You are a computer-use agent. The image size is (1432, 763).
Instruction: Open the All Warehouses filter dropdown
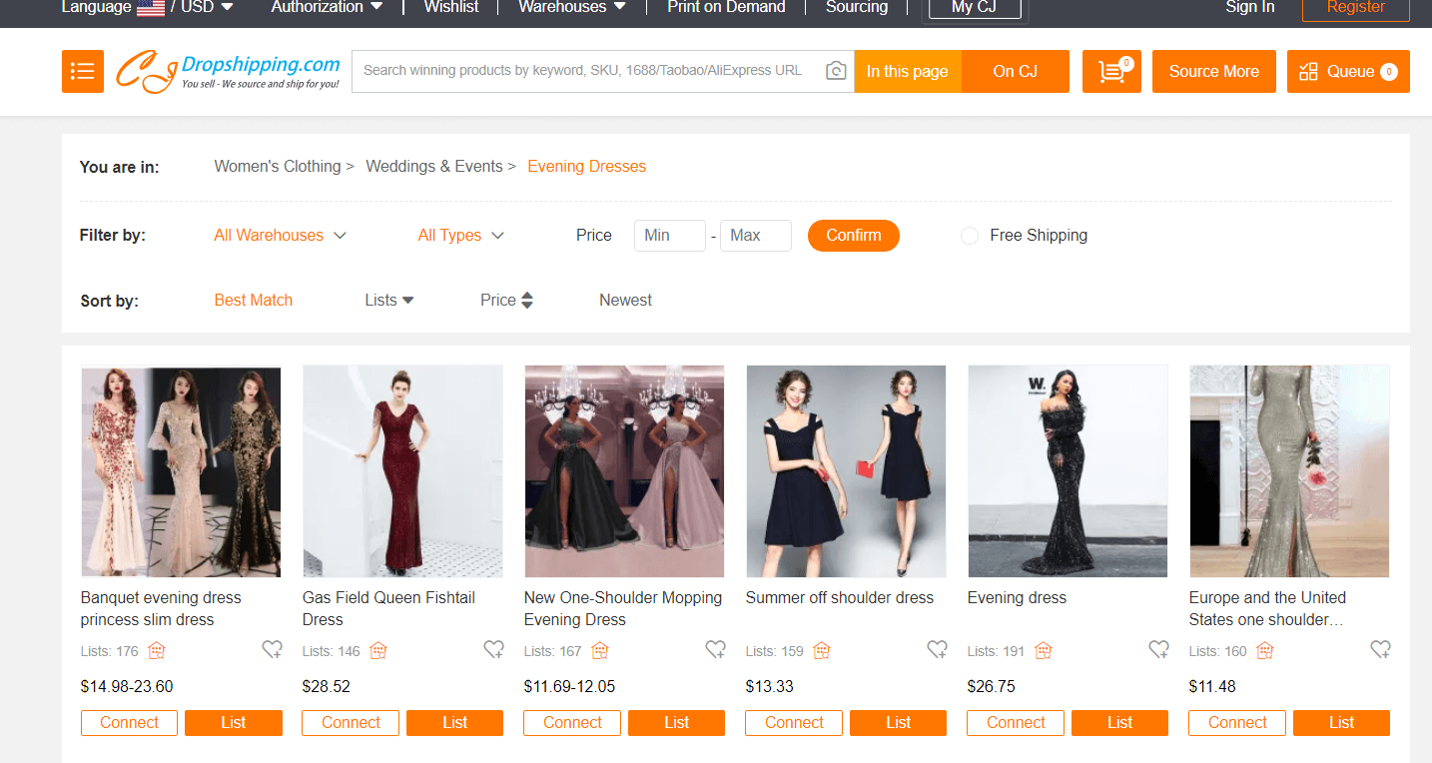[x=280, y=236]
